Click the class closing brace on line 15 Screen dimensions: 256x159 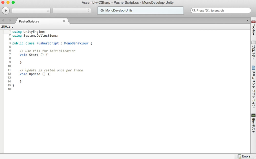point(13,85)
